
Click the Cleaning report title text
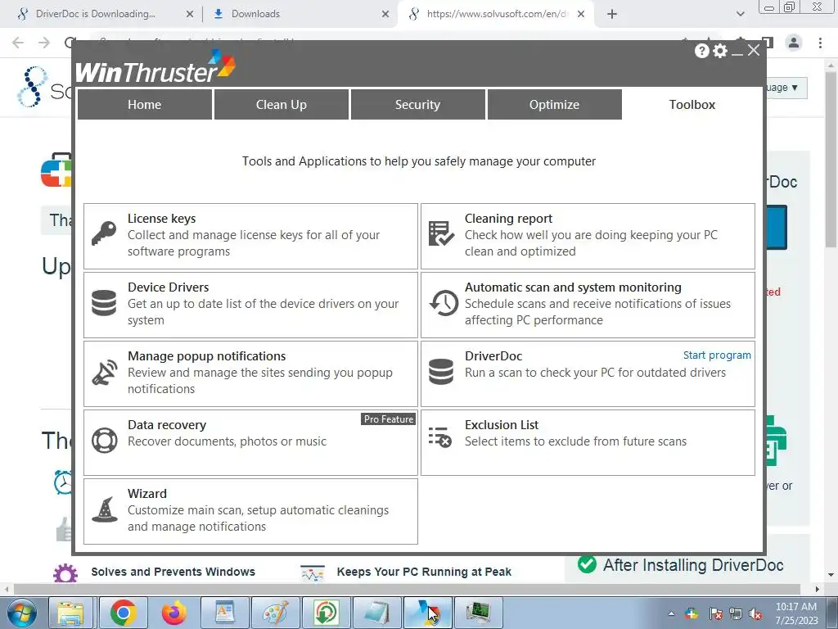click(508, 218)
